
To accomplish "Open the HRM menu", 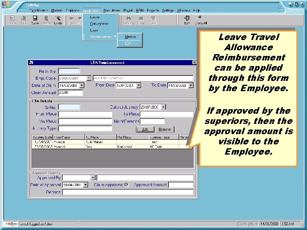I will 139,11.
